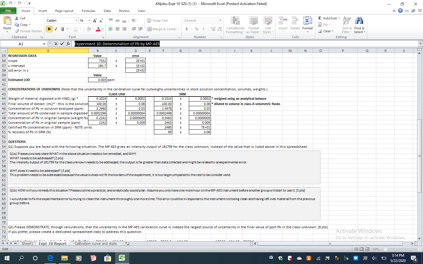Viewport: 423px width, 264px height.
Task: Apply Conditional Formatting
Action: click(235, 26)
